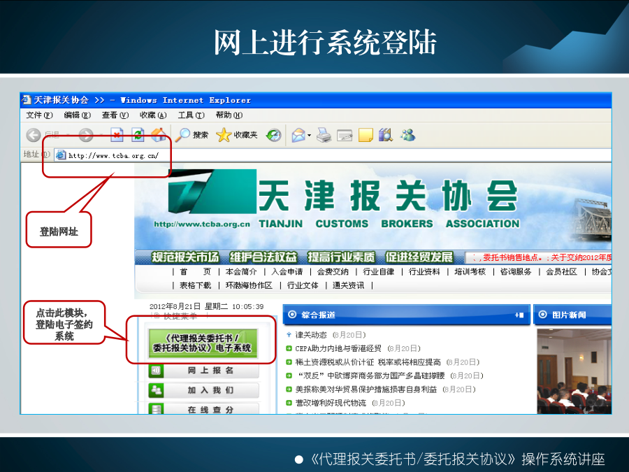This screenshot has height=472, width=629.
Task: Open the 行业资料 navigation link
Action: (424, 272)
